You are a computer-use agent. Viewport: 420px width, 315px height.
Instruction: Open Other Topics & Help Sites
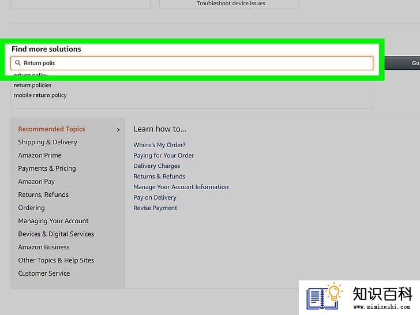56,260
